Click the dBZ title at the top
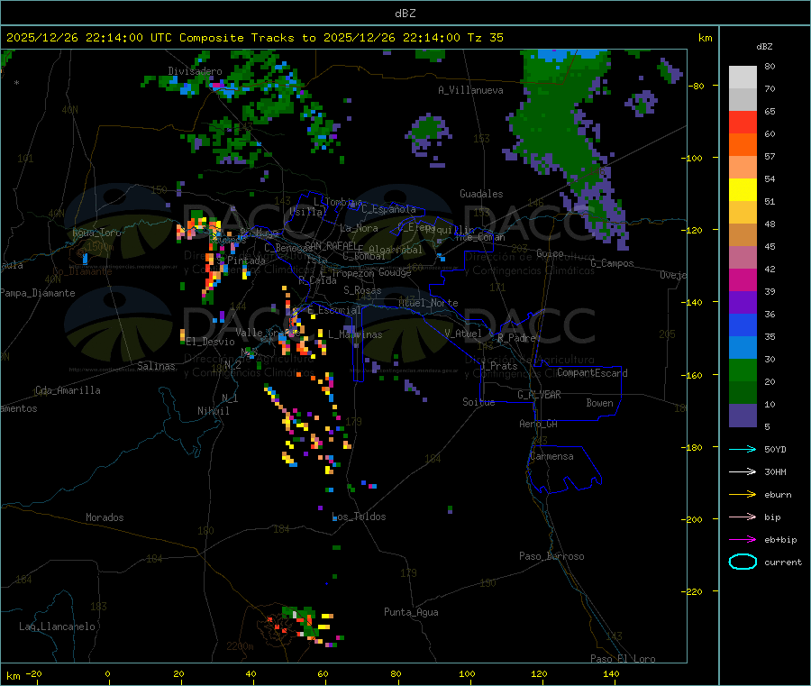The height and width of the screenshot is (686, 811). click(x=405, y=14)
